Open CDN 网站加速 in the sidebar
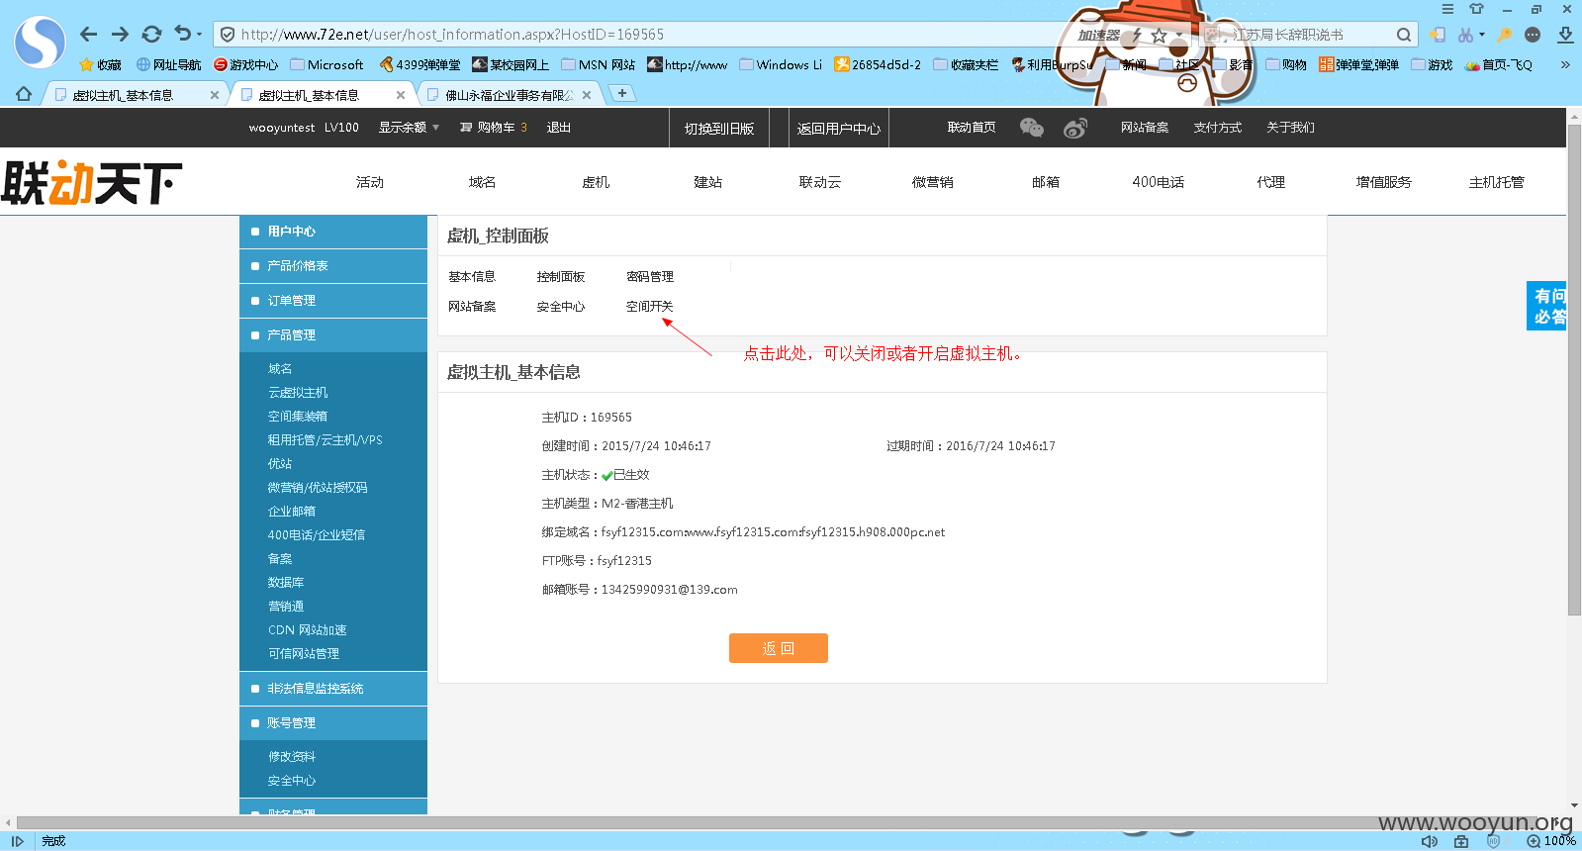Screen dimensions: 1582x851 click(308, 630)
